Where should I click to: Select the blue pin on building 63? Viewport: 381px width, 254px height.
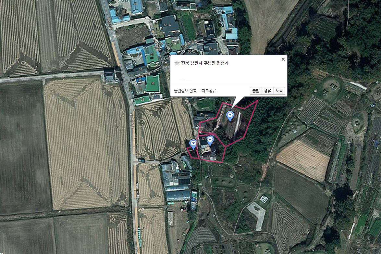pos(210,141)
